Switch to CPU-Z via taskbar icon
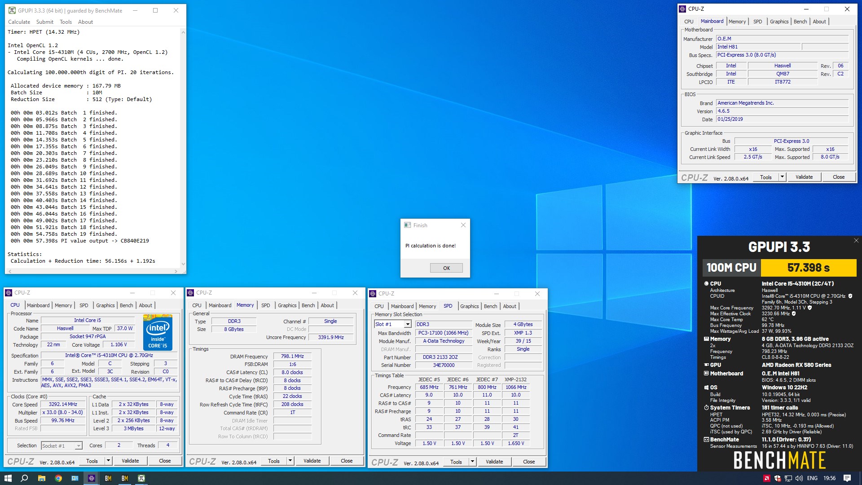 pyautogui.click(x=92, y=478)
